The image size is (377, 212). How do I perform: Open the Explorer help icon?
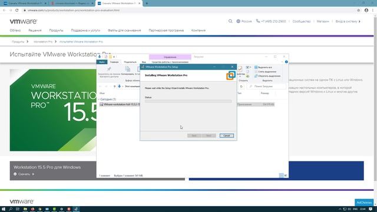coord(286,62)
